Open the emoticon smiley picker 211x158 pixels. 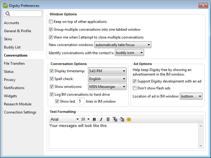tap(129, 119)
